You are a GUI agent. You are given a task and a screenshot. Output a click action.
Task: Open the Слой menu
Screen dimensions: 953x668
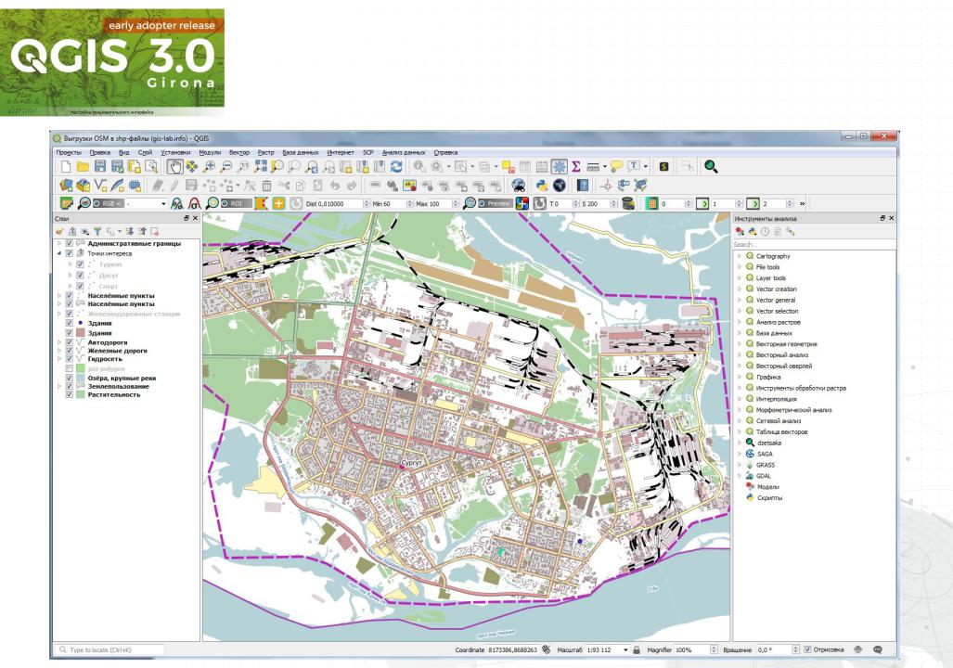[146, 152]
